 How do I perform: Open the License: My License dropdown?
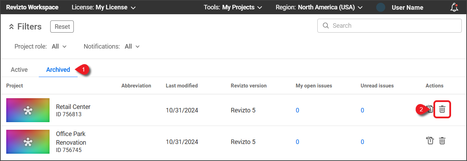[x=103, y=7]
